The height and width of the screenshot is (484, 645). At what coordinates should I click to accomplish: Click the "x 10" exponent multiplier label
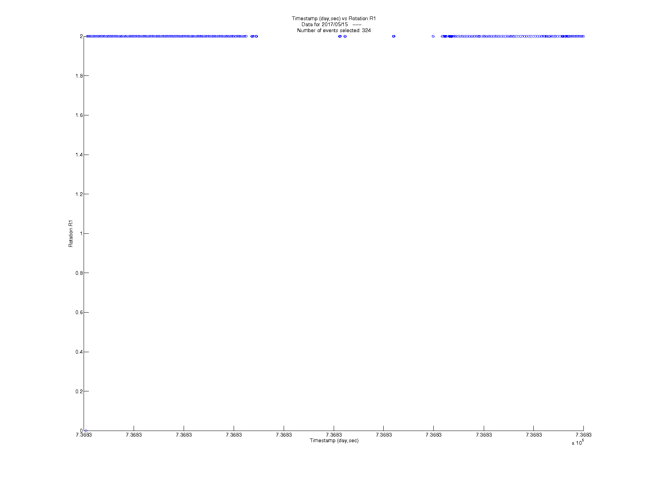[577, 443]
